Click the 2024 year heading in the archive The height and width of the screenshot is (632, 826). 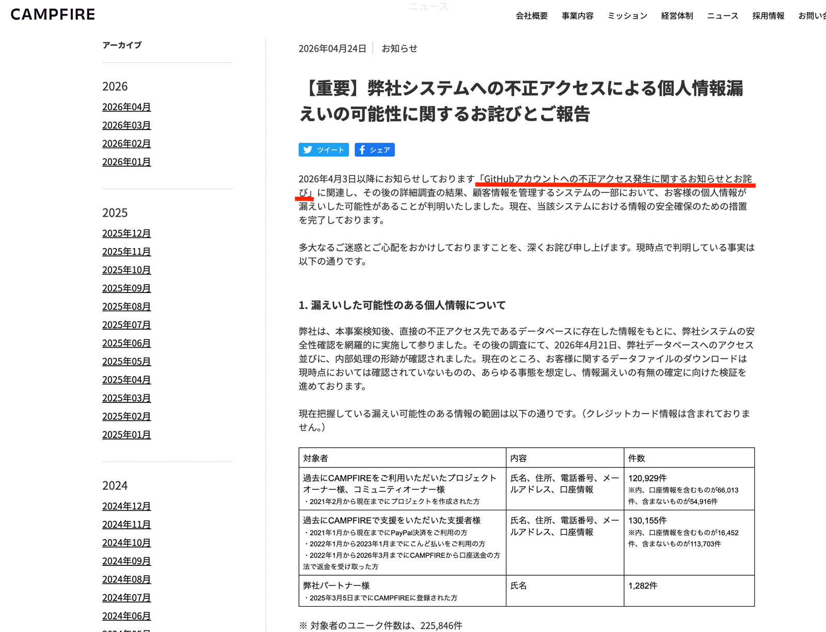[115, 485]
